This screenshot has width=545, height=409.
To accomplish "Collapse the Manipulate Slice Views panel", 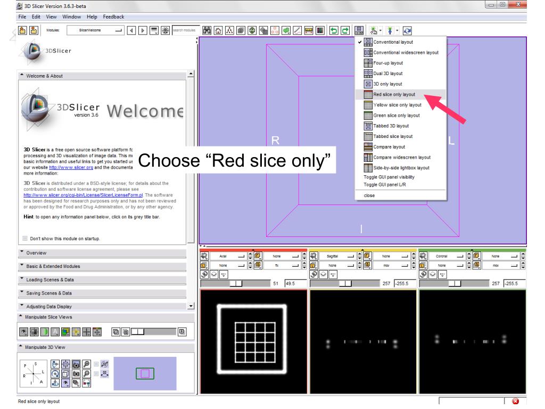I will 106,317.
